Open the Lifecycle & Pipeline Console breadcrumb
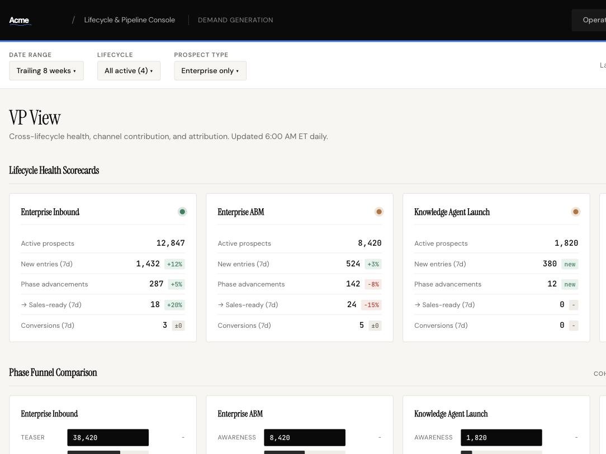 (130, 20)
